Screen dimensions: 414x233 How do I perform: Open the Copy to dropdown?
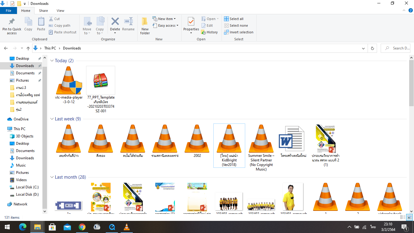pos(100,26)
